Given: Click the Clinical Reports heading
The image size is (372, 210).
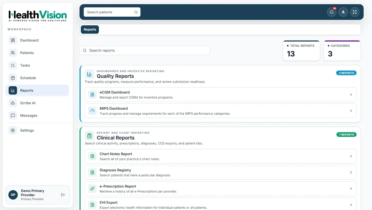Looking at the screenshot, I should tap(116, 138).
